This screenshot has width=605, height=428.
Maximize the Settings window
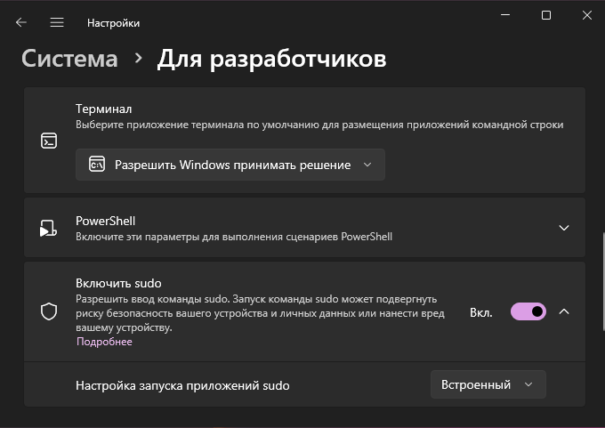click(x=546, y=15)
